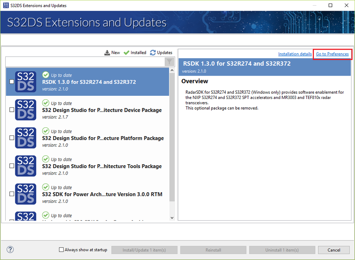
Task: Show only Updates filter label
Action: click(x=165, y=53)
